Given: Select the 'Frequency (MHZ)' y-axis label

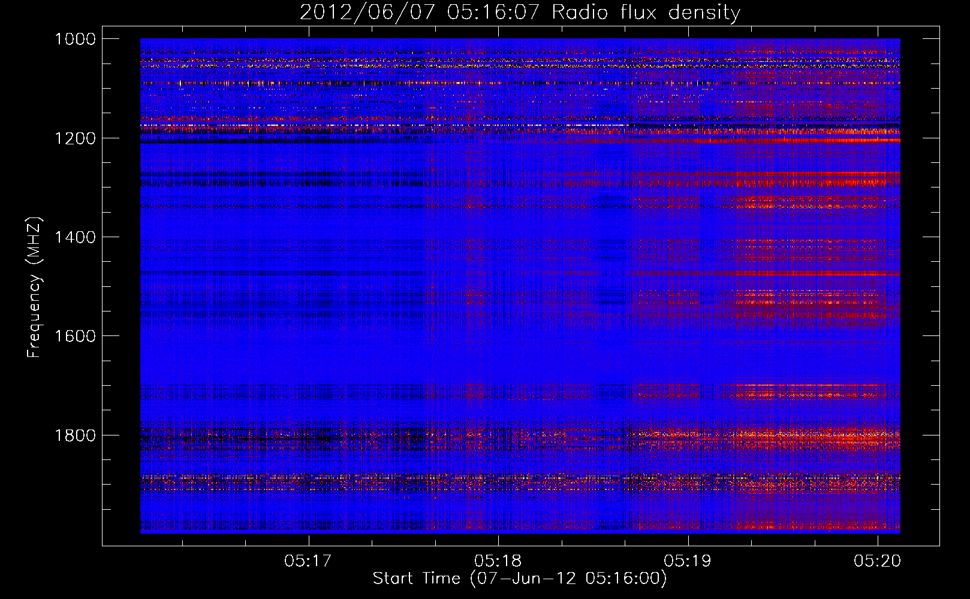Looking at the screenshot, I should click(35, 288).
